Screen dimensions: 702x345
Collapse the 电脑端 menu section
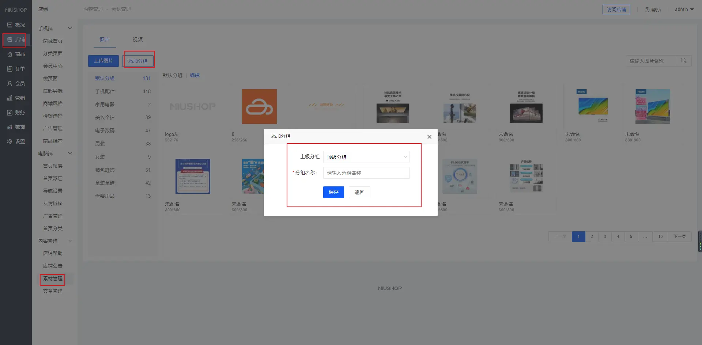pos(70,153)
